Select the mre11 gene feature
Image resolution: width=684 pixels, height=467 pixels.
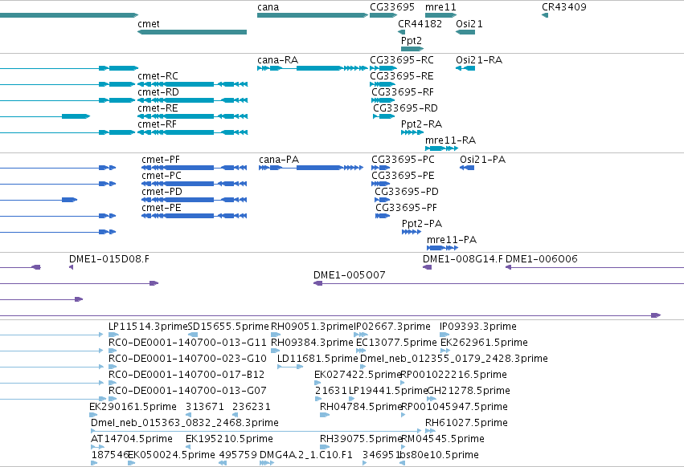tap(440, 15)
